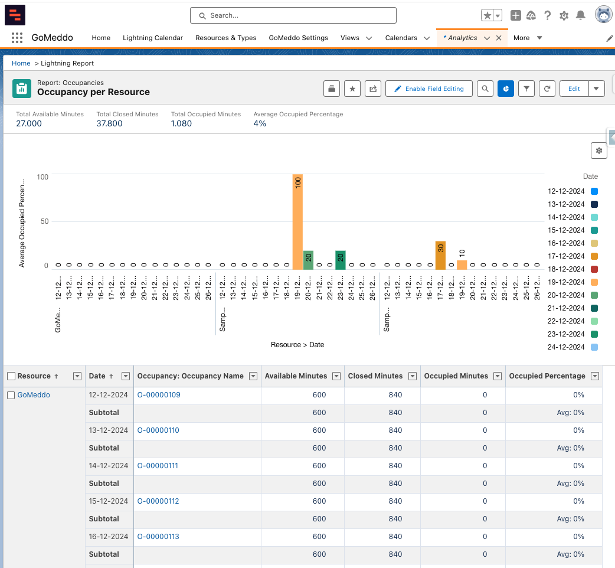Click the 18-12-2024 red legend swatch
This screenshot has height=568, width=615.
coord(594,269)
